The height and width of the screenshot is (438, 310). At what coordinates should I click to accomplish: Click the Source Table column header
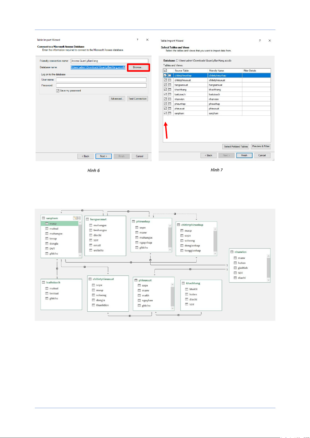tap(182, 71)
